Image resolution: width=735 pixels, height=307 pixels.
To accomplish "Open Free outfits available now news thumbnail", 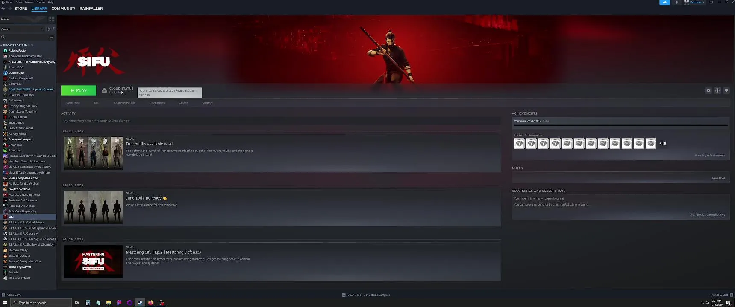I will coord(93,153).
